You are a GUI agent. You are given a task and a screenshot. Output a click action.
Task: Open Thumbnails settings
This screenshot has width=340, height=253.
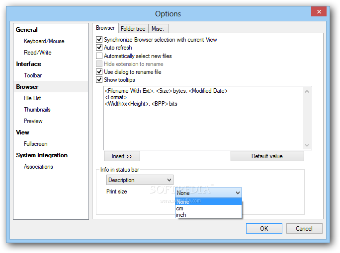click(x=37, y=110)
